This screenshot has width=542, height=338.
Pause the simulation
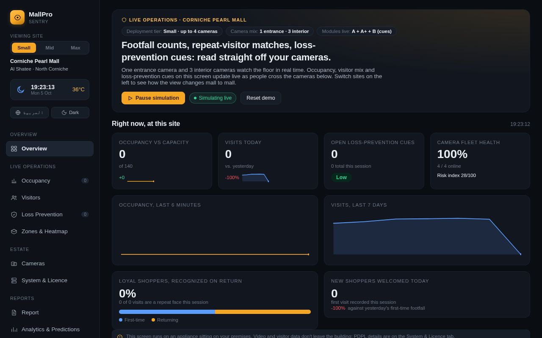(x=153, y=98)
